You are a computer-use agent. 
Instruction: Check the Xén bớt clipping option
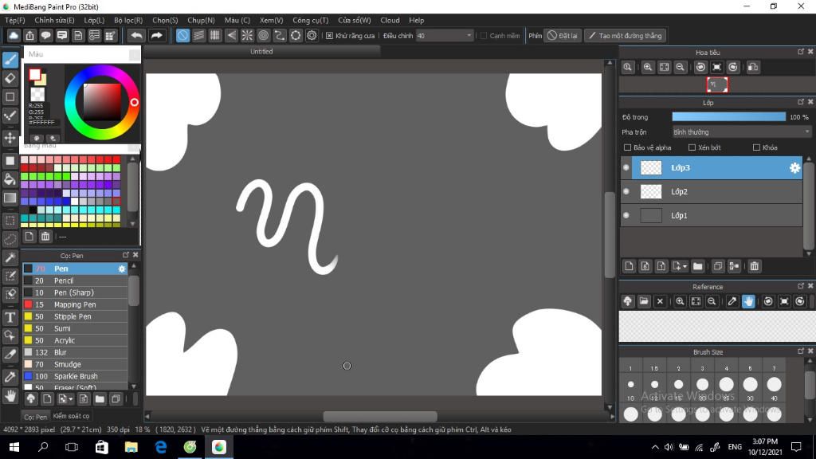click(692, 147)
